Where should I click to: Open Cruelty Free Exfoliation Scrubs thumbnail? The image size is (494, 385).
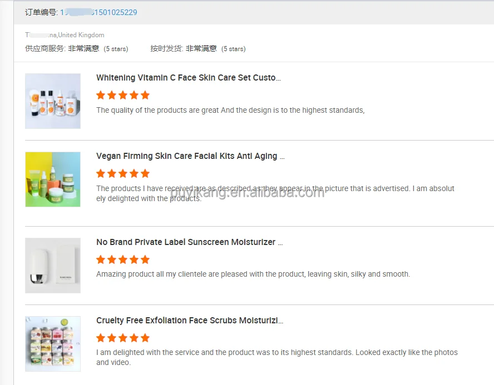click(53, 344)
